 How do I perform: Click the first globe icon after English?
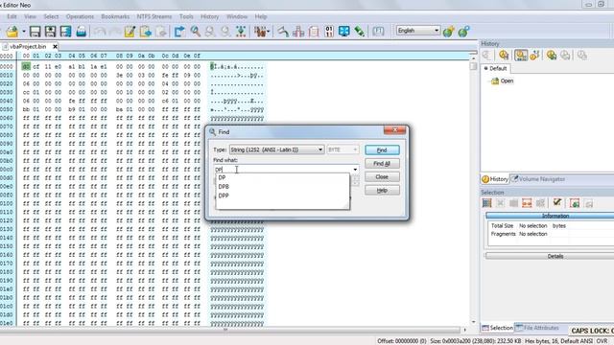coord(449,32)
